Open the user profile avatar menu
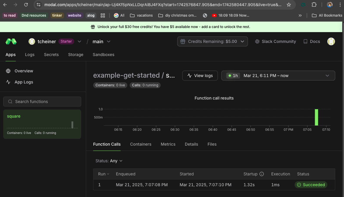 point(331,41)
